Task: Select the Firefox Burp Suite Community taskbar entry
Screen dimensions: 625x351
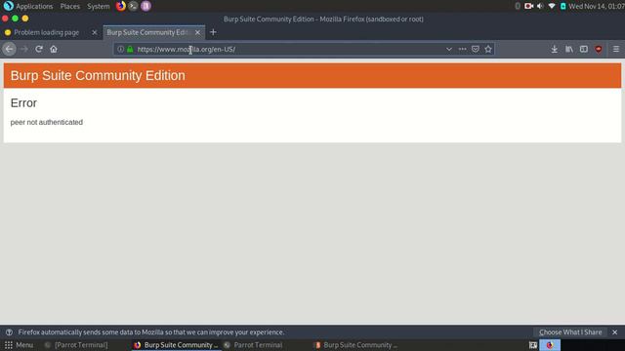Action: click(176, 345)
